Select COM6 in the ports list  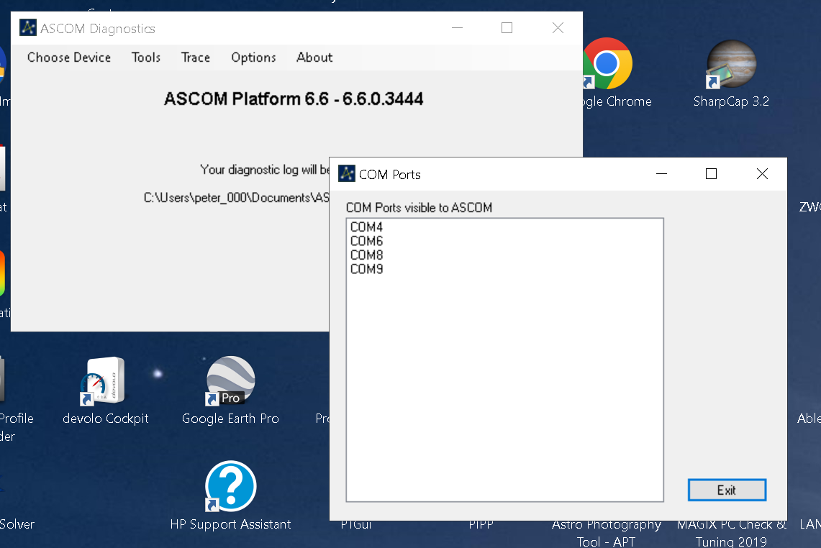[366, 241]
